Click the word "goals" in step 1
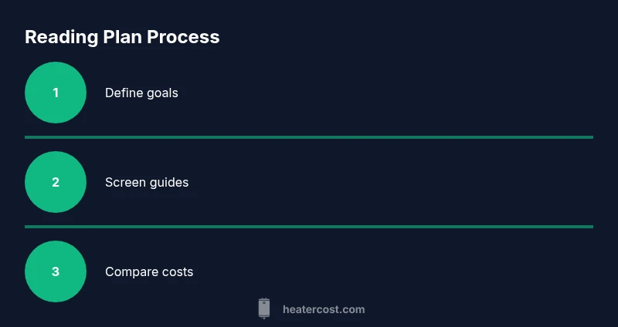618x327 pixels. pos(162,93)
